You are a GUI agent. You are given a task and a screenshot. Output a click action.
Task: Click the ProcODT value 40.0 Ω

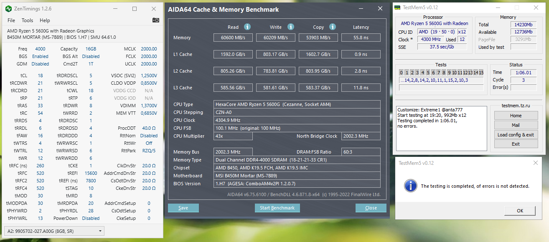click(x=149, y=128)
